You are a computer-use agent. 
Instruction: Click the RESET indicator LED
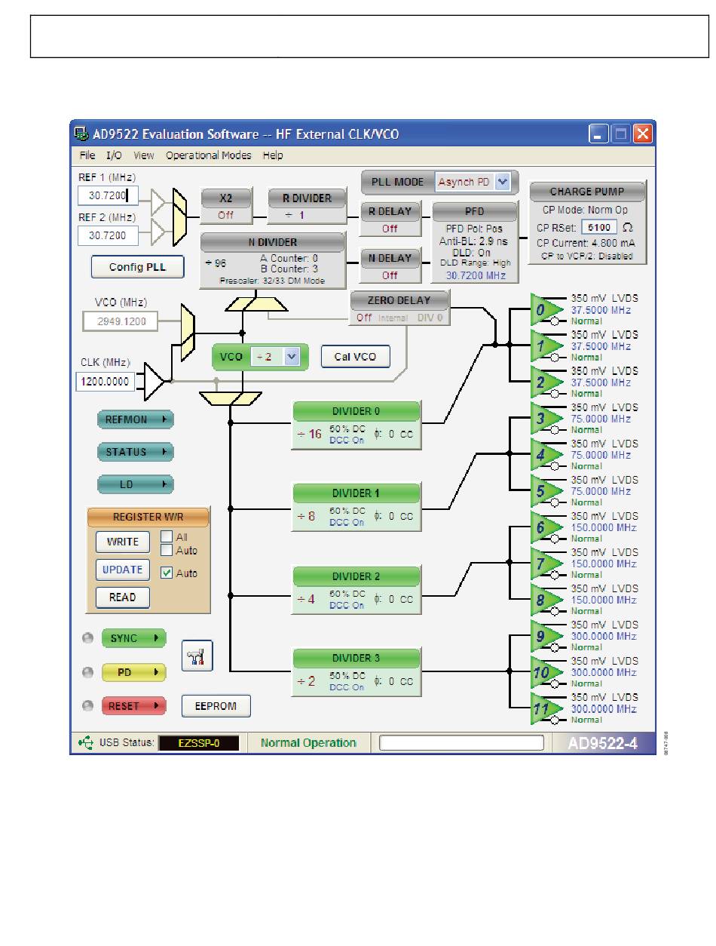[x=88, y=706]
